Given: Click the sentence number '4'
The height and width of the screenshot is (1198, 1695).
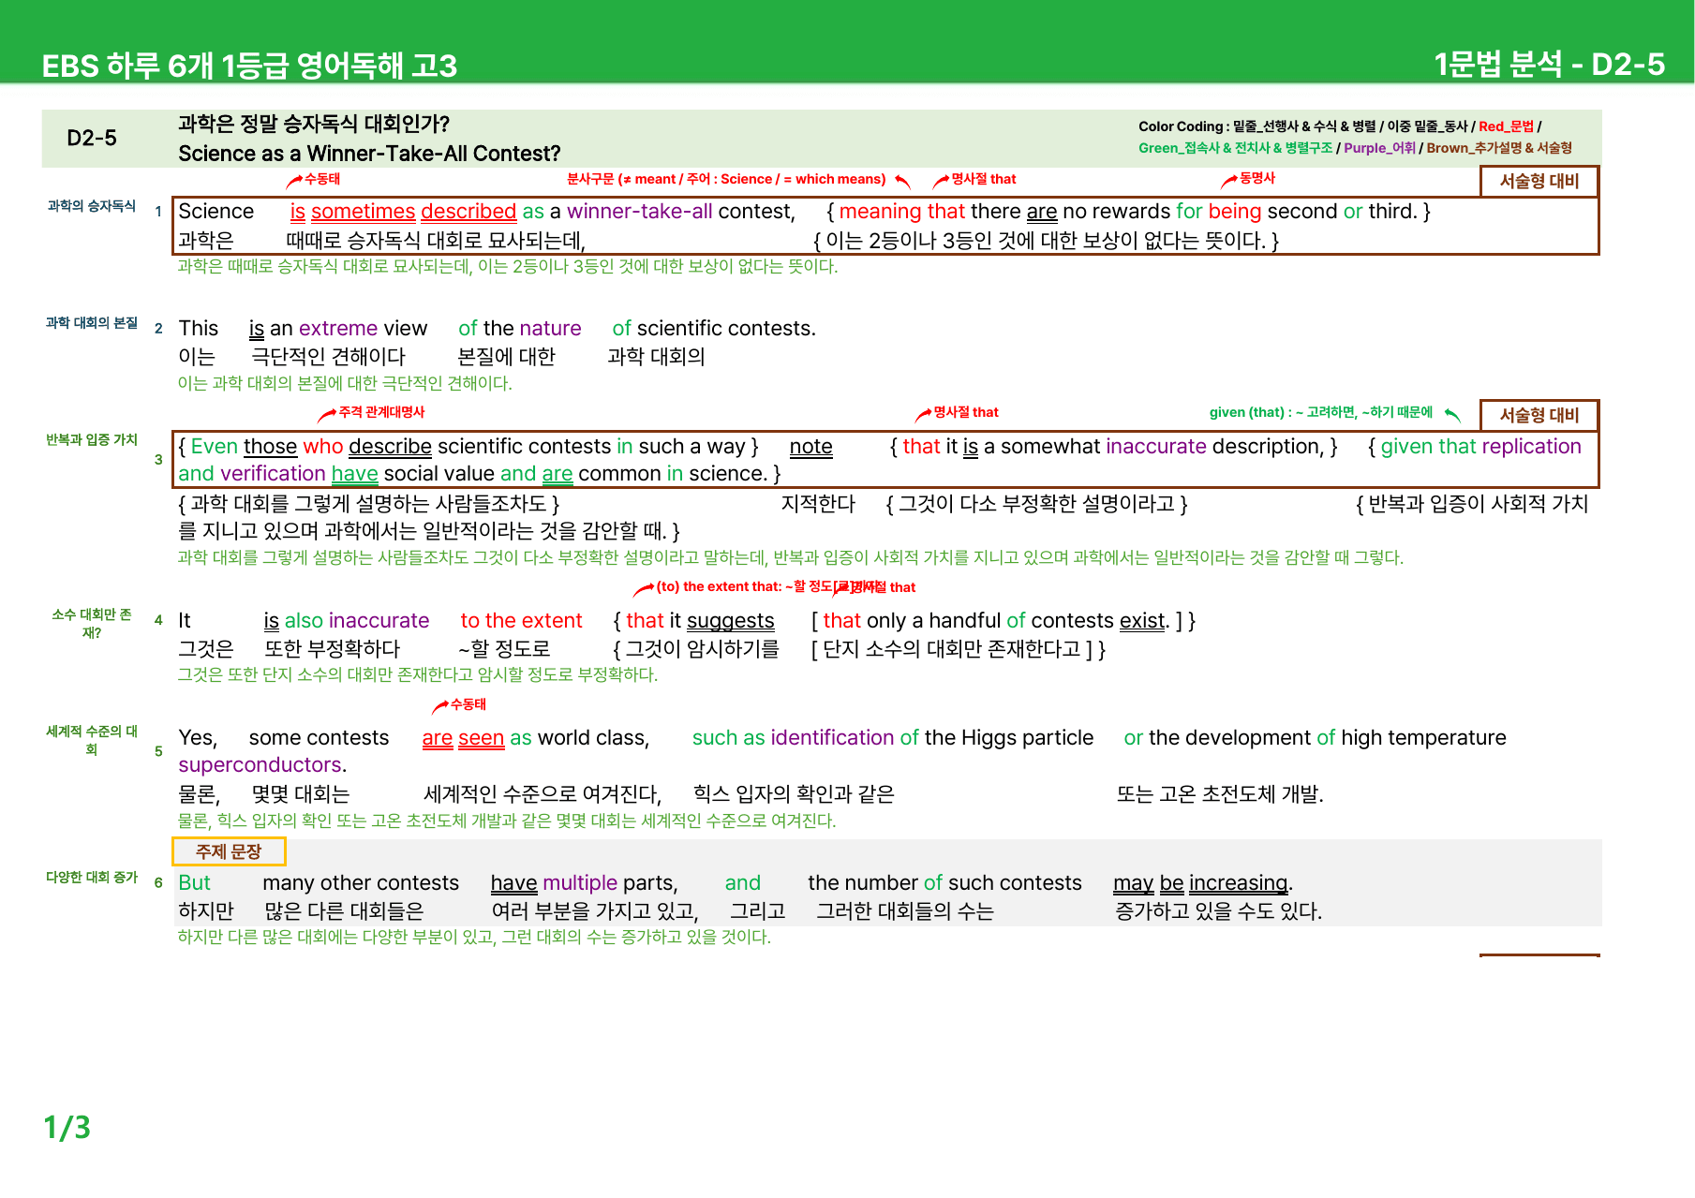Looking at the screenshot, I should pos(158,620).
